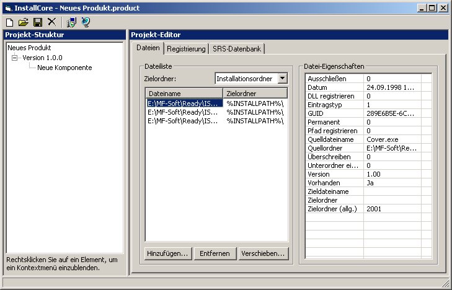Click the Dateiname column header

[x=184, y=94]
